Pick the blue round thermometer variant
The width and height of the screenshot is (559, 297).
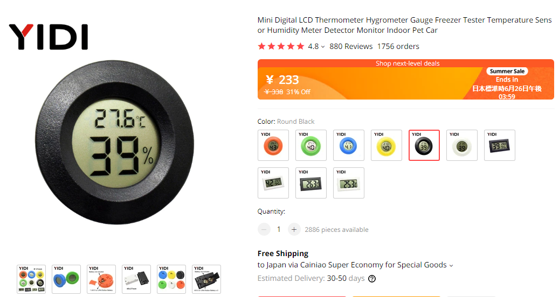pos(349,145)
